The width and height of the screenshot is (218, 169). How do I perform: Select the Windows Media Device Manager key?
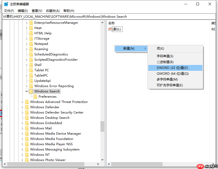pos(55,134)
